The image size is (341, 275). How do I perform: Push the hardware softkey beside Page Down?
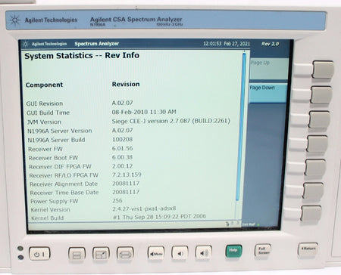coord(321,94)
